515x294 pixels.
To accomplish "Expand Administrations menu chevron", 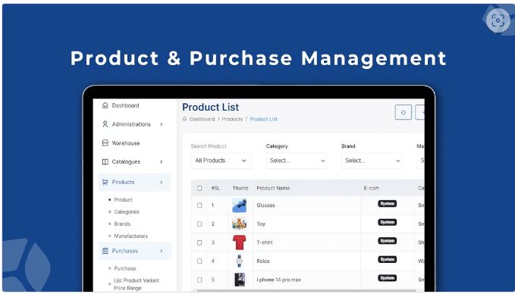I will pos(162,124).
